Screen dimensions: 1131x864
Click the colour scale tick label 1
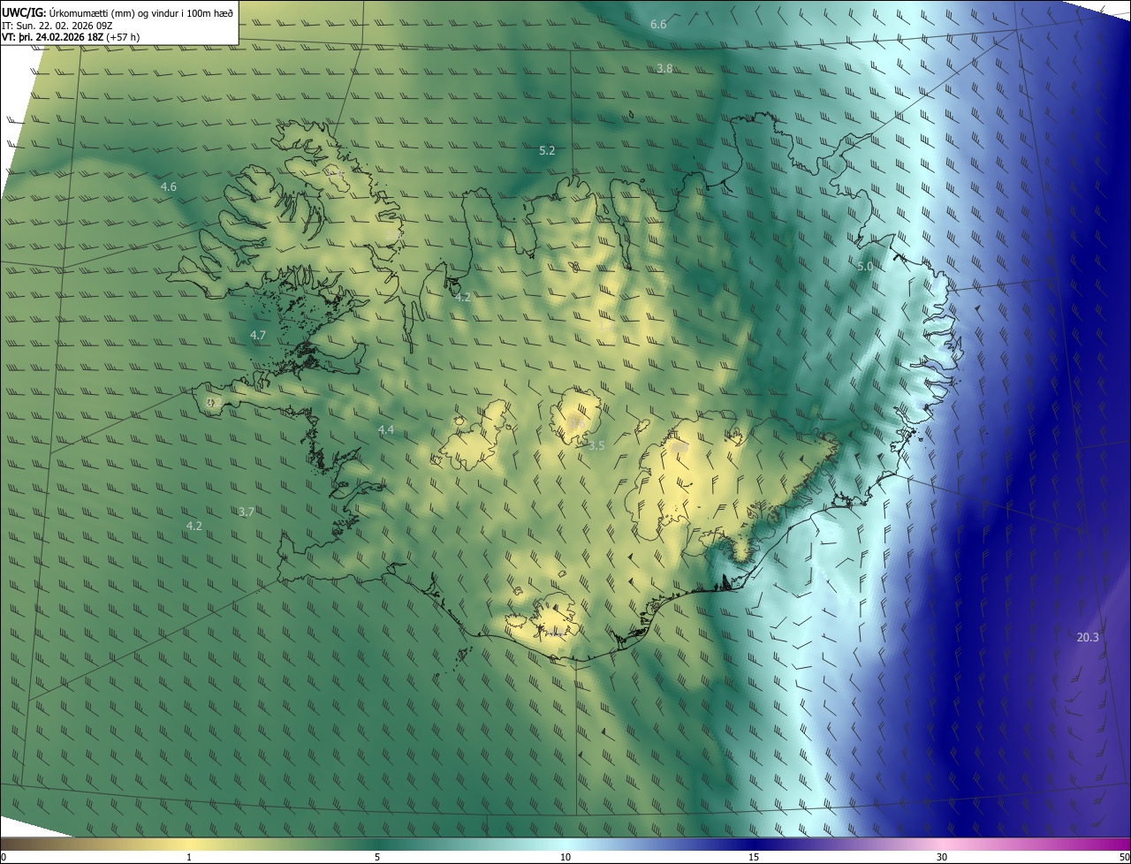189,857
